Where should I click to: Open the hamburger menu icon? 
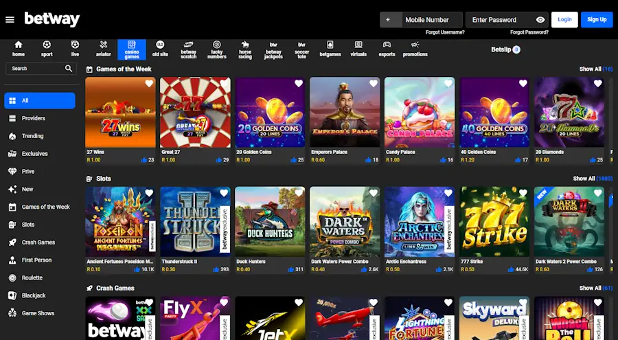tap(10, 20)
